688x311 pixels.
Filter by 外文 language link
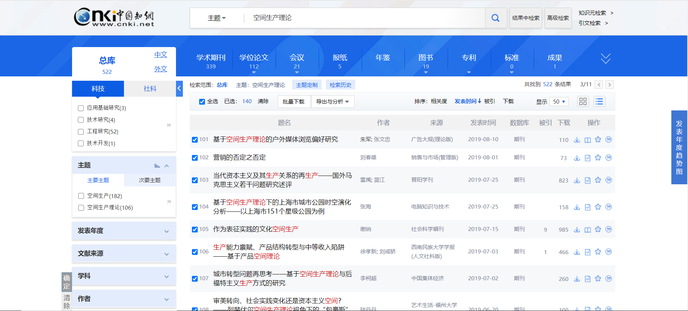click(x=161, y=69)
